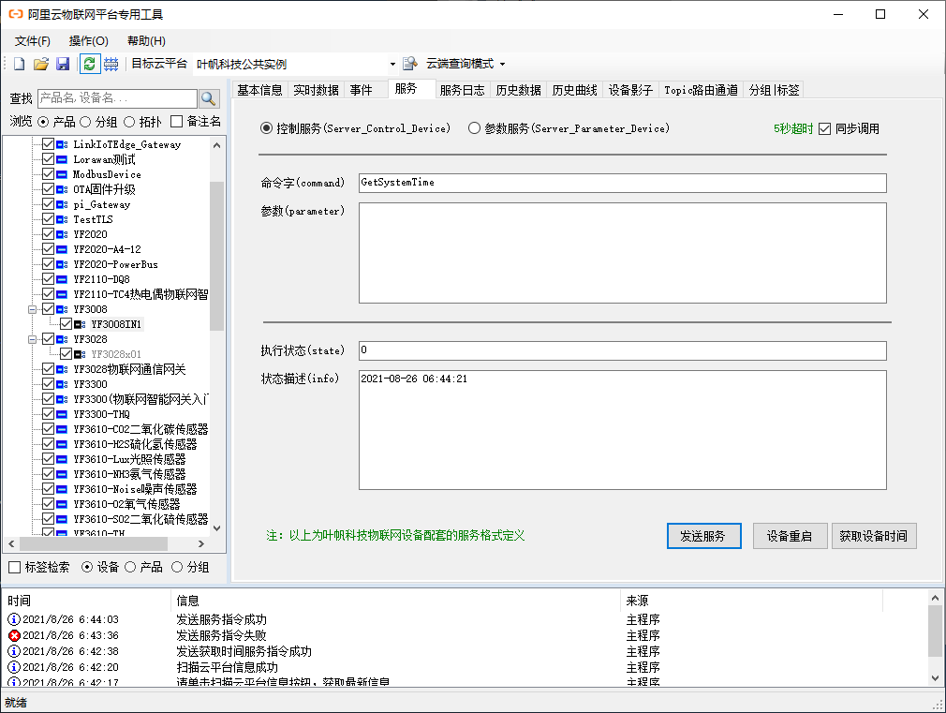Click info icon of 6:42:20 log entry
Screen dimensions: 946x713
pos(14,667)
